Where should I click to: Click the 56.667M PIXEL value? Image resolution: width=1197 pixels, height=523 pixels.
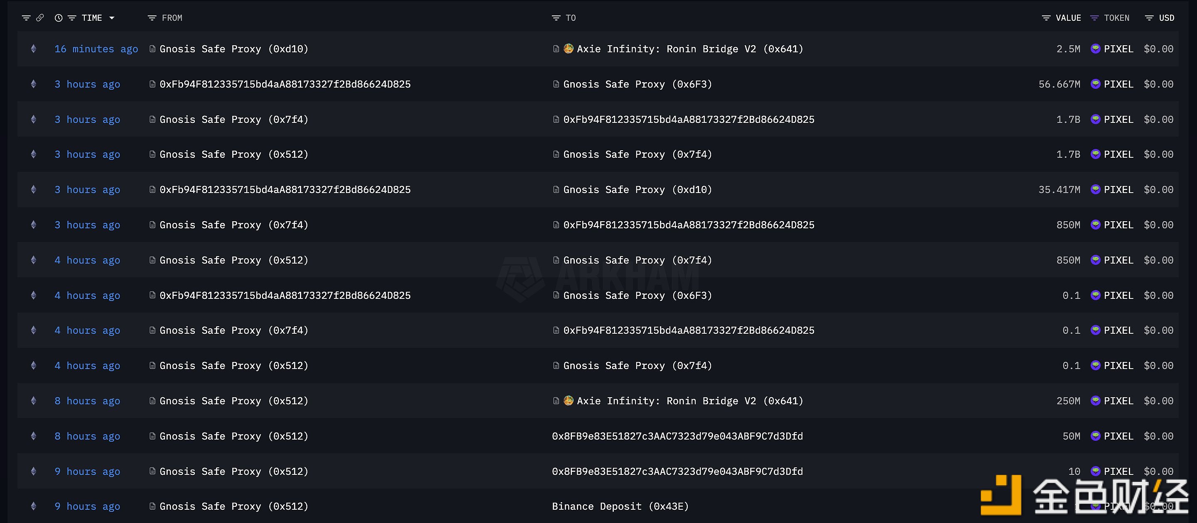click(x=1060, y=84)
